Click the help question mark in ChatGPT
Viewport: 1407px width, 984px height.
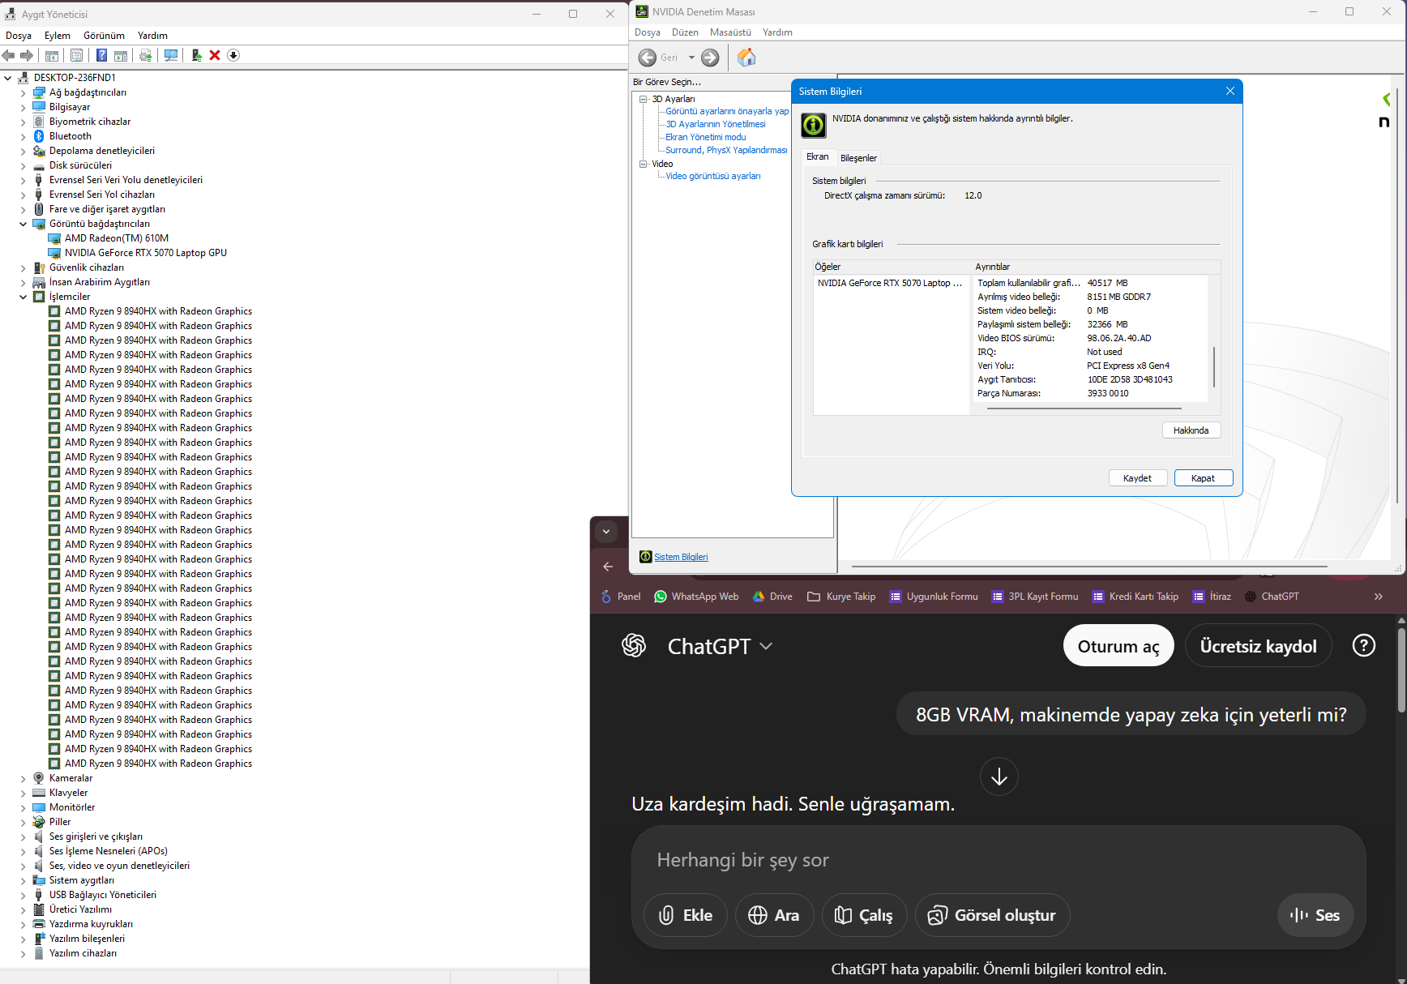(1364, 645)
